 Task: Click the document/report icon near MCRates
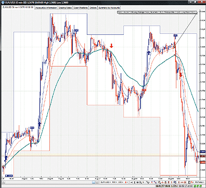[x=189, y=182]
